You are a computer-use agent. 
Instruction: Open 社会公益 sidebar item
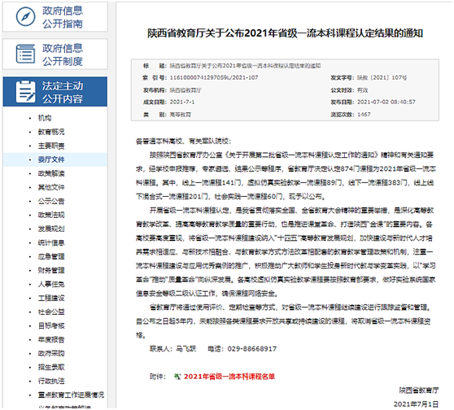tap(51, 312)
